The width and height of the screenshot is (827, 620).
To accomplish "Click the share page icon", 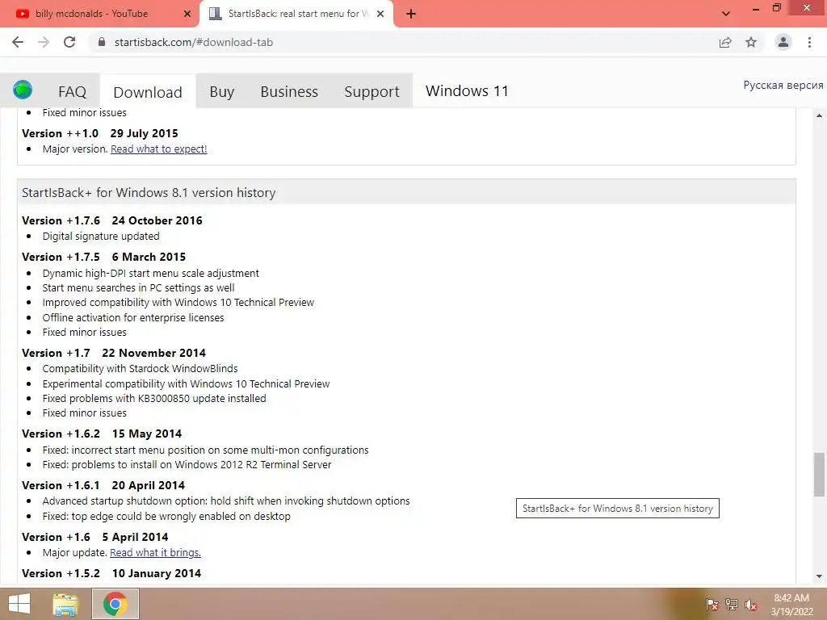I will coord(725,42).
